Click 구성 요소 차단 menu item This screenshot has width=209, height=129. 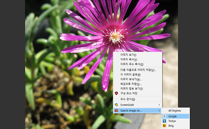138,93
